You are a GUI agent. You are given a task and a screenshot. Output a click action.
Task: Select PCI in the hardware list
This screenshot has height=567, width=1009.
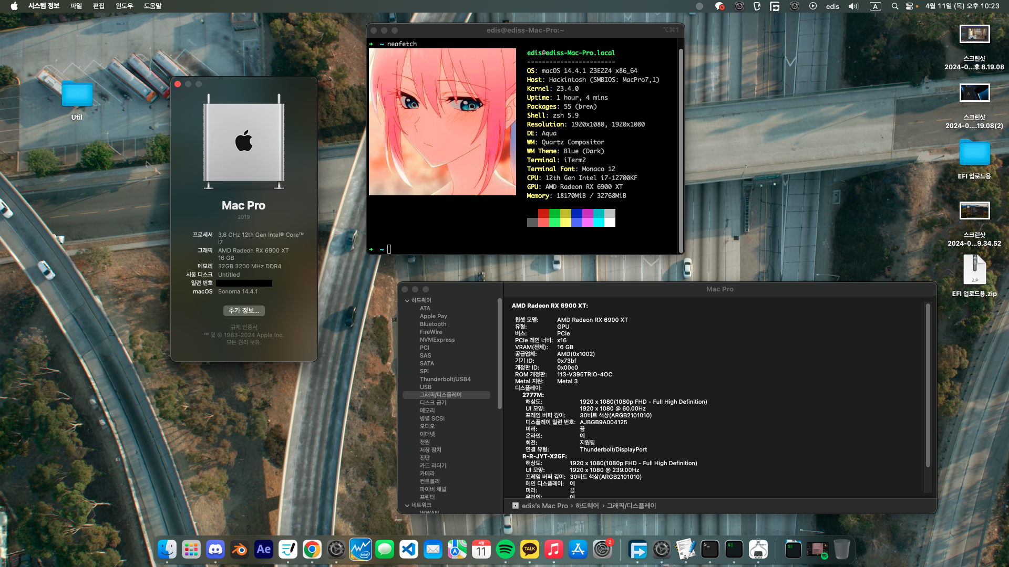click(425, 348)
